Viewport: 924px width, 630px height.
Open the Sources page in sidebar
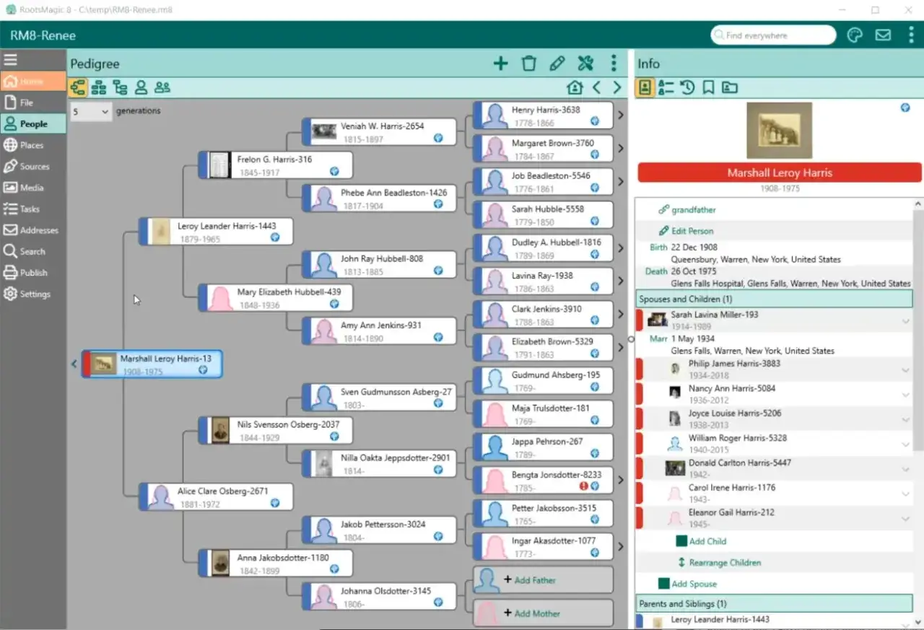pyautogui.click(x=33, y=166)
